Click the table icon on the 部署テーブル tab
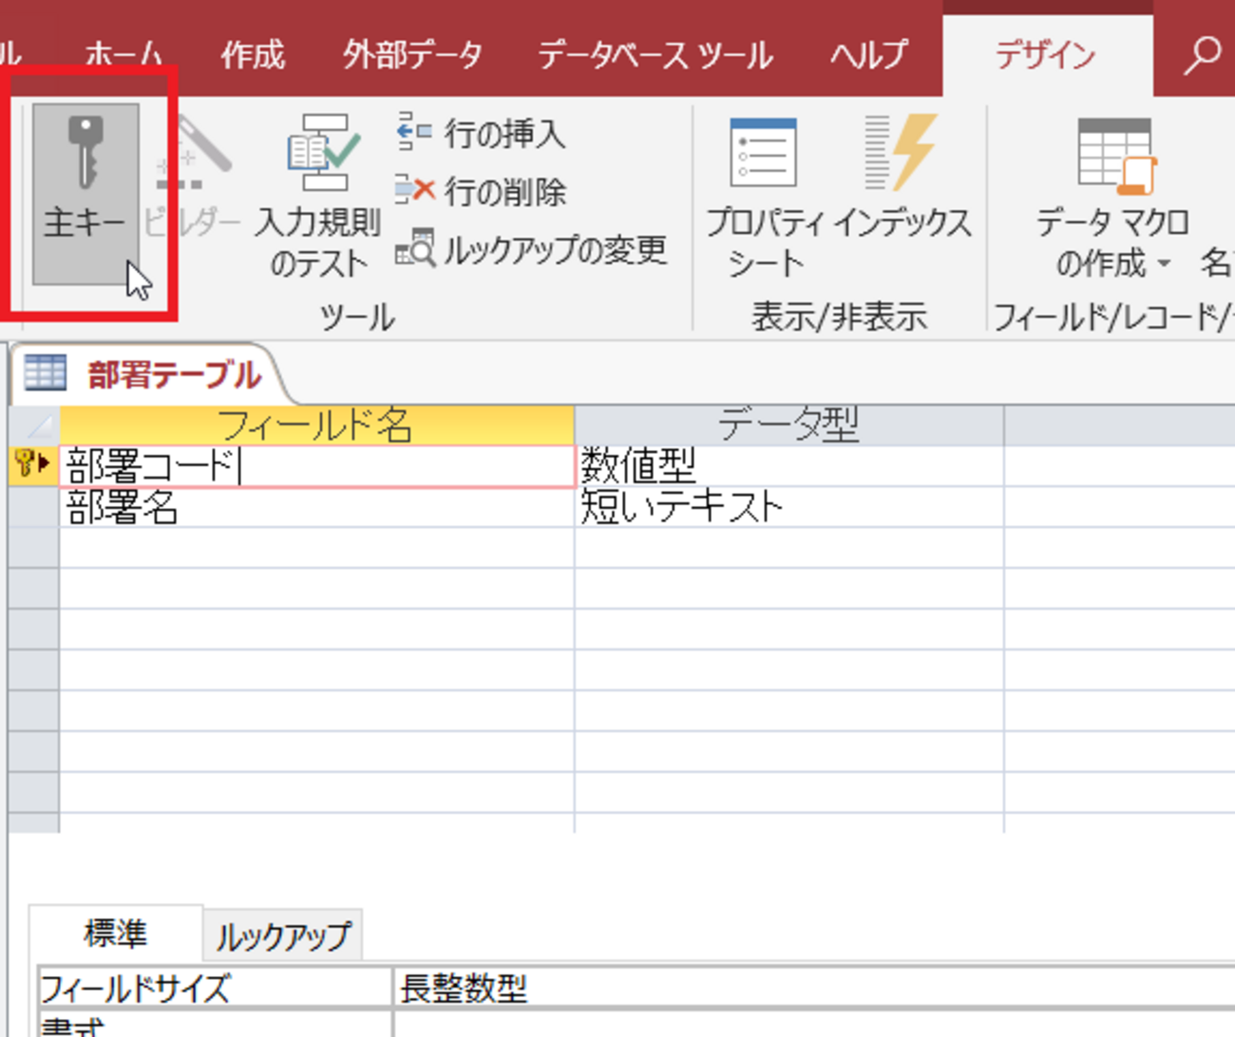 (46, 372)
